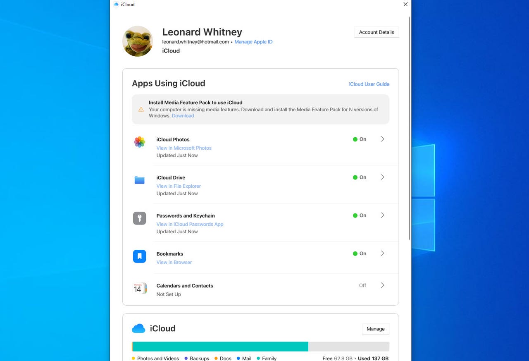Click Install Media Feature Pack notice title
Screen dimensions: 529x361
[195, 103]
